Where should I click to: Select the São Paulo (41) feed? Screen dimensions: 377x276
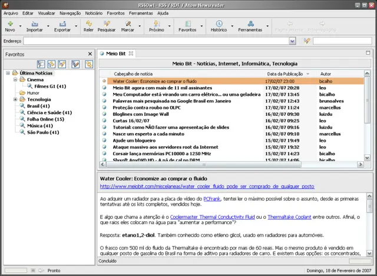pyautogui.click(x=43, y=132)
